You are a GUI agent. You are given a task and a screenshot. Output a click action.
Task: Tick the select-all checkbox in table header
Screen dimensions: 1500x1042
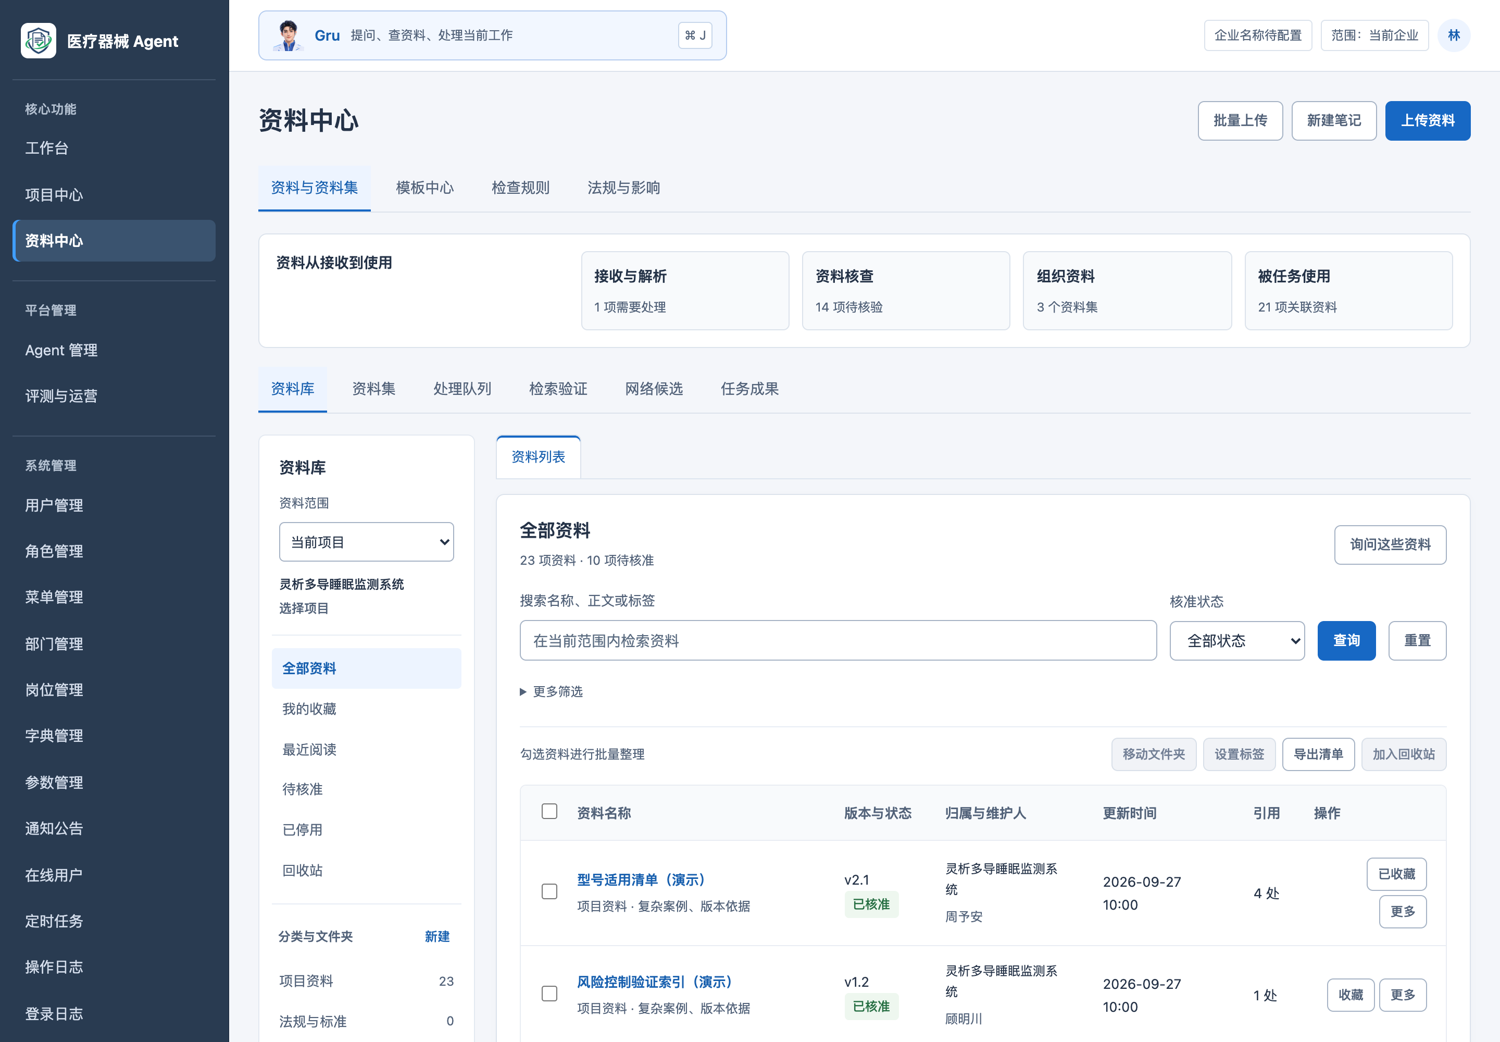tap(549, 812)
